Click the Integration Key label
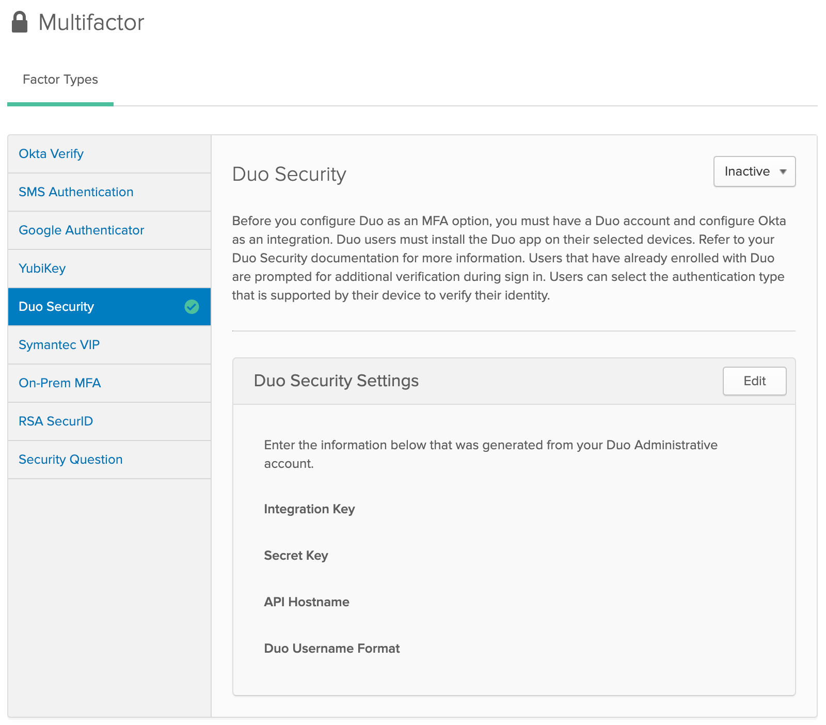The width and height of the screenshot is (826, 725). pyautogui.click(x=309, y=509)
